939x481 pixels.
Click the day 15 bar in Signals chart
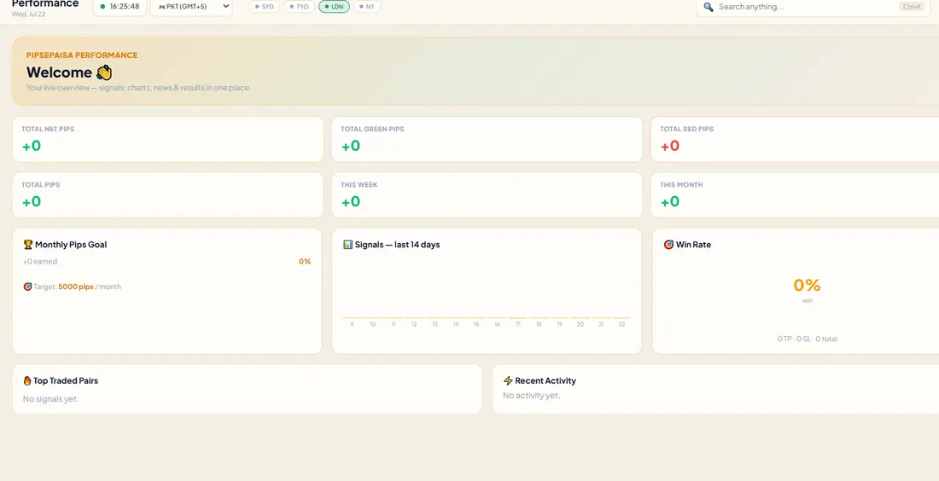pyautogui.click(x=476, y=317)
